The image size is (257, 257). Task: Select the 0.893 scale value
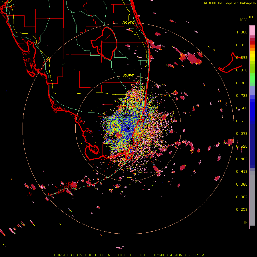[x=242, y=57]
